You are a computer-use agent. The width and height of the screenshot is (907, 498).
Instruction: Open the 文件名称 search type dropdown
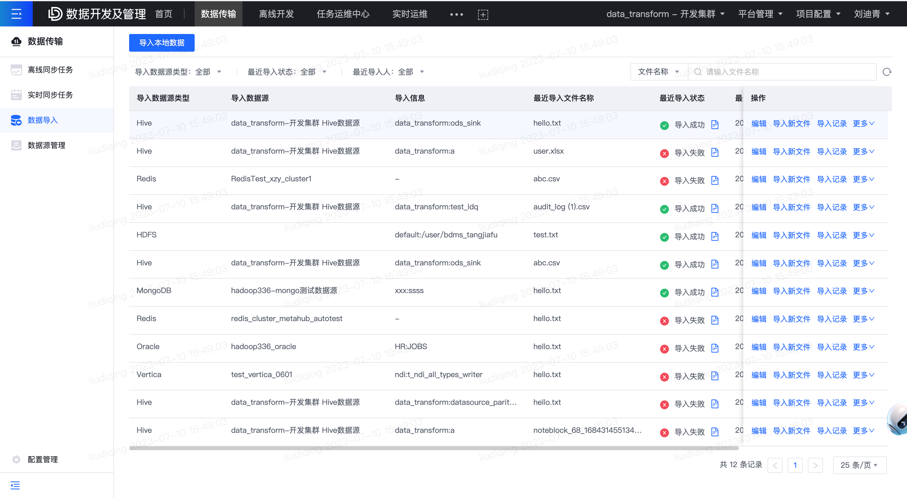(659, 72)
